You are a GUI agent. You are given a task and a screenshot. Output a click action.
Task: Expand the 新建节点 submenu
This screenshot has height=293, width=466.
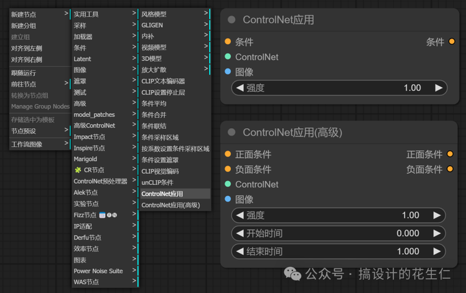[x=40, y=14]
